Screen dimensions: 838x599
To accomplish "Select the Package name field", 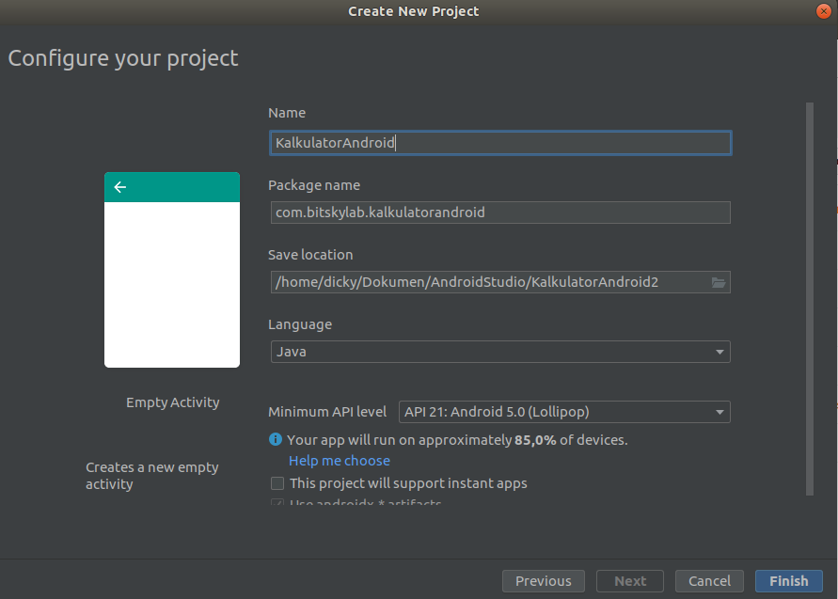I will pos(500,212).
